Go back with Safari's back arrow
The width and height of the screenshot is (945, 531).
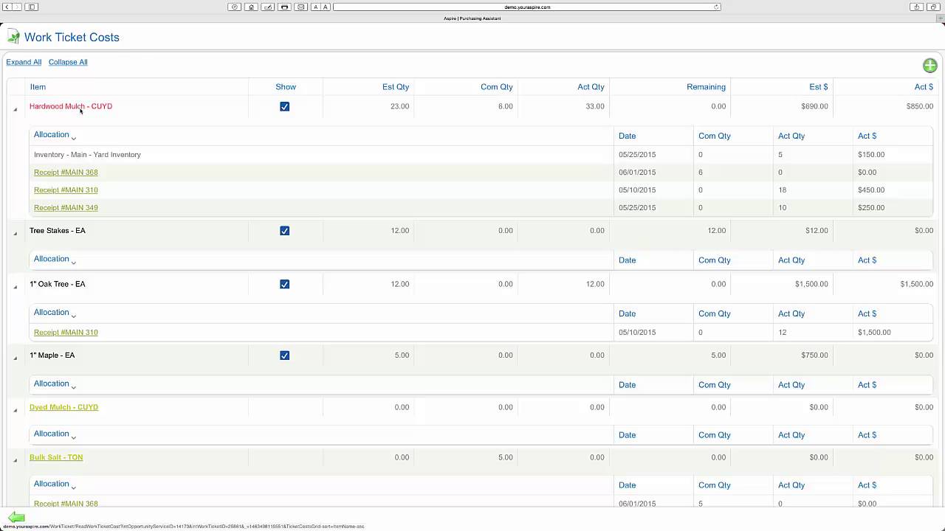7,7
